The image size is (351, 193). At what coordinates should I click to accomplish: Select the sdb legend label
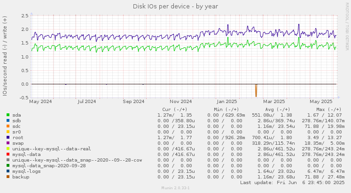pyautogui.click(x=16, y=121)
